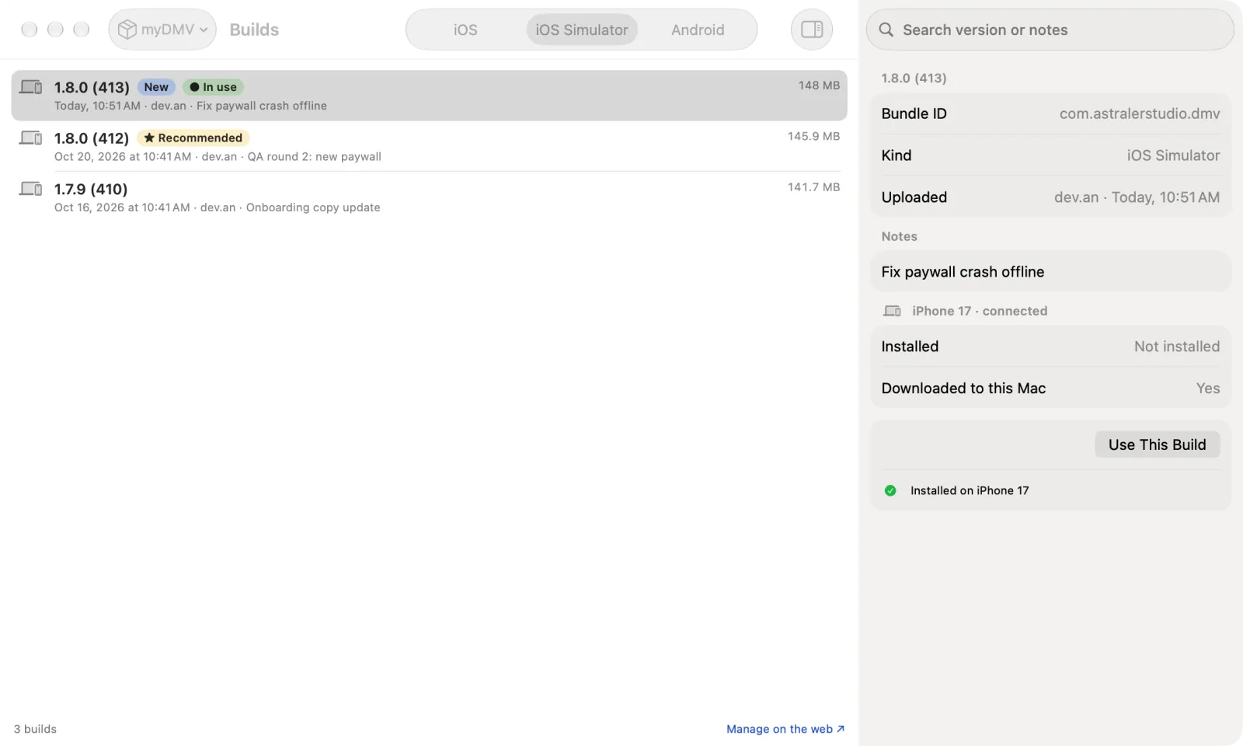The height and width of the screenshot is (746, 1243).
Task: Click the Downloaded to this Mac Yes value
Action: [x=1208, y=389]
